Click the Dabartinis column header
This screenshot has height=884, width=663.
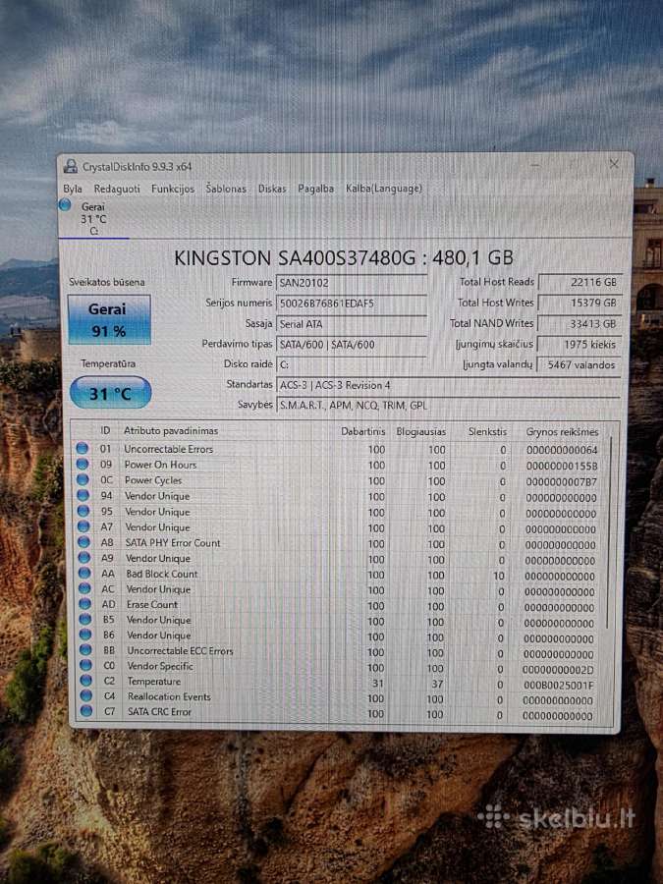[363, 432]
